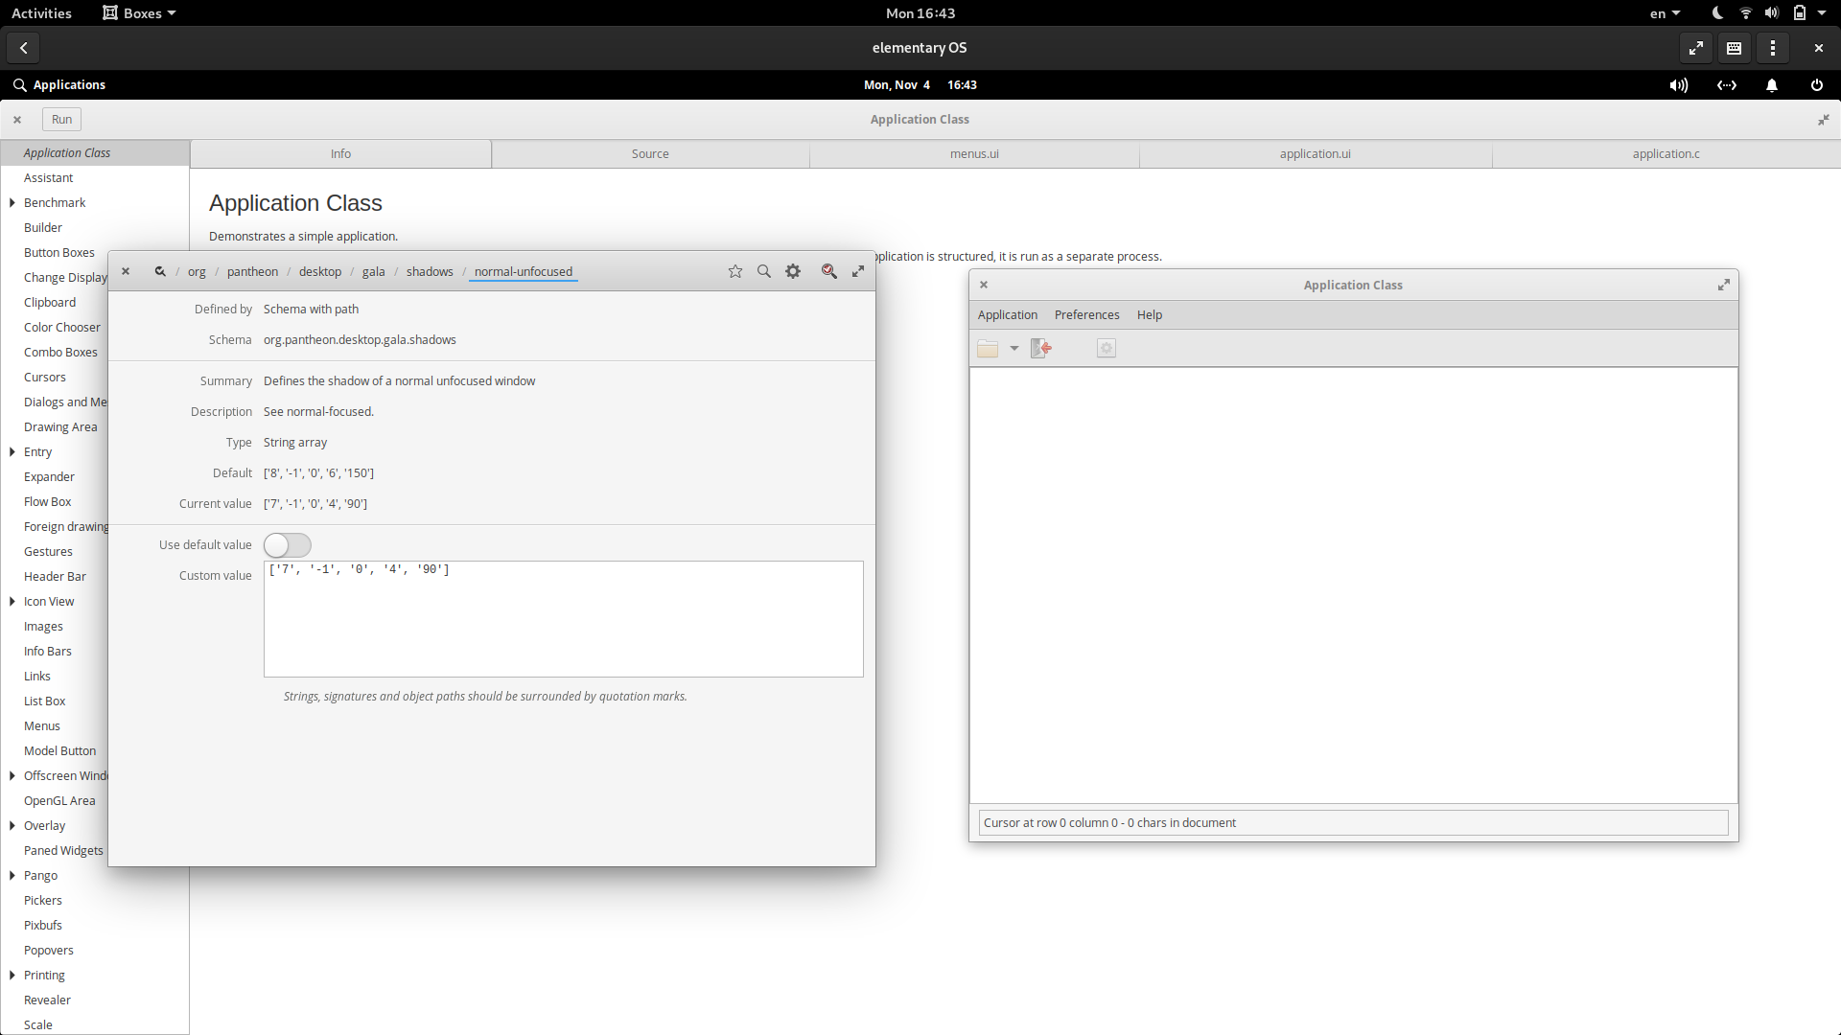The width and height of the screenshot is (1841, 1035).
Task: Bookmark this key with the star icon
Action: tap(735, 271)
